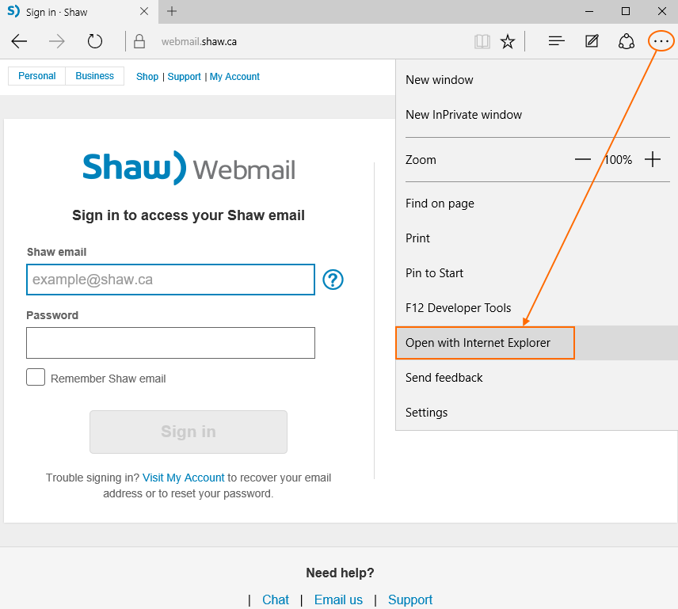This screenshot has width=678, height=609.
Task: Click Visit My Account recovery link
Action: (183, 478)
